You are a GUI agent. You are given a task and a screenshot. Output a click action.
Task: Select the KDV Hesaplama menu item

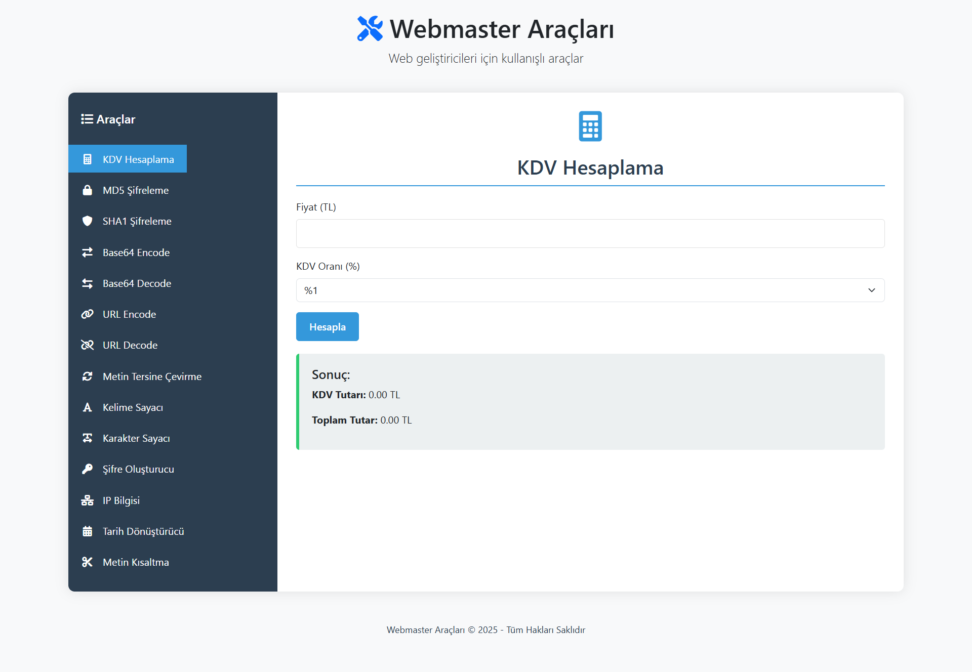point(128,159)
